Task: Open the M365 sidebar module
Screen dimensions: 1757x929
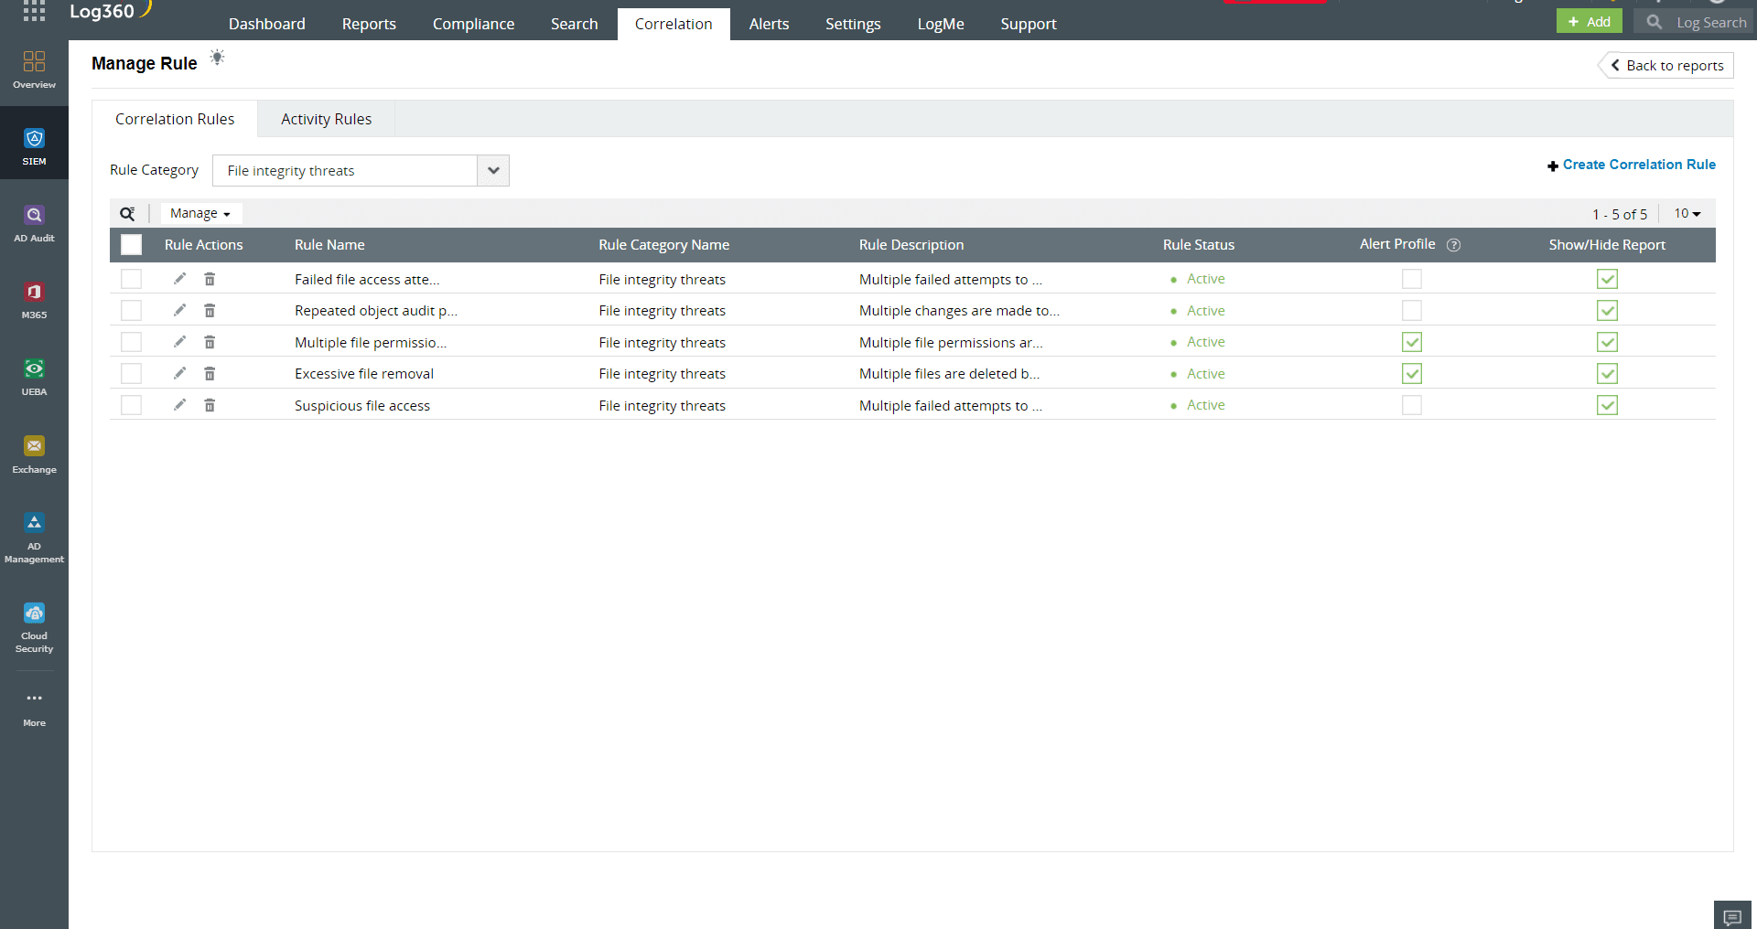Action: (34, 300)
